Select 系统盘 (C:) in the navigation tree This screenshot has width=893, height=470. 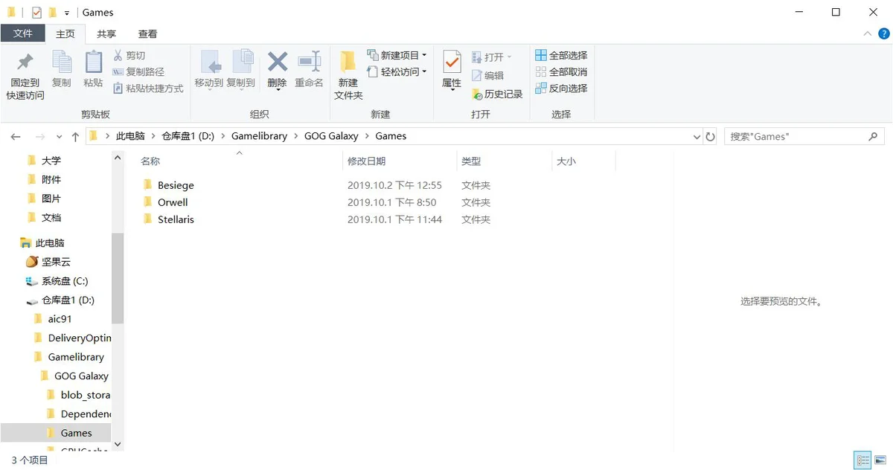[x=56, y=281]
